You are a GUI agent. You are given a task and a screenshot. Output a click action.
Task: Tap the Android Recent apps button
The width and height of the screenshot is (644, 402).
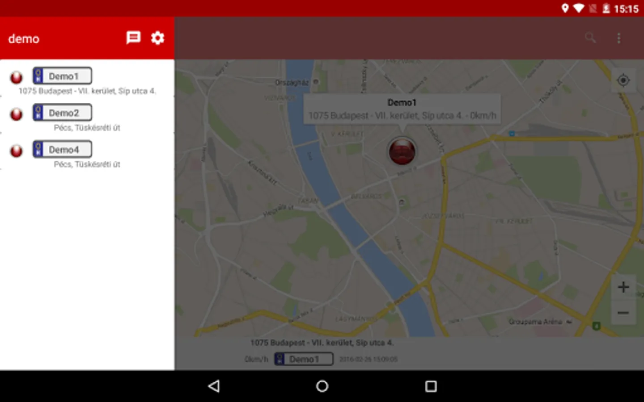point(431,386)
